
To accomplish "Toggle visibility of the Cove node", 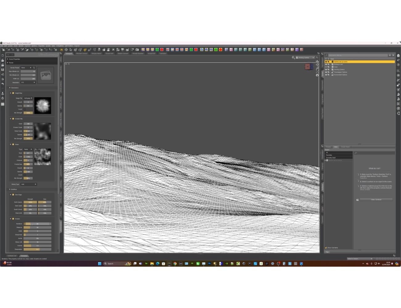I will point(326,67).
